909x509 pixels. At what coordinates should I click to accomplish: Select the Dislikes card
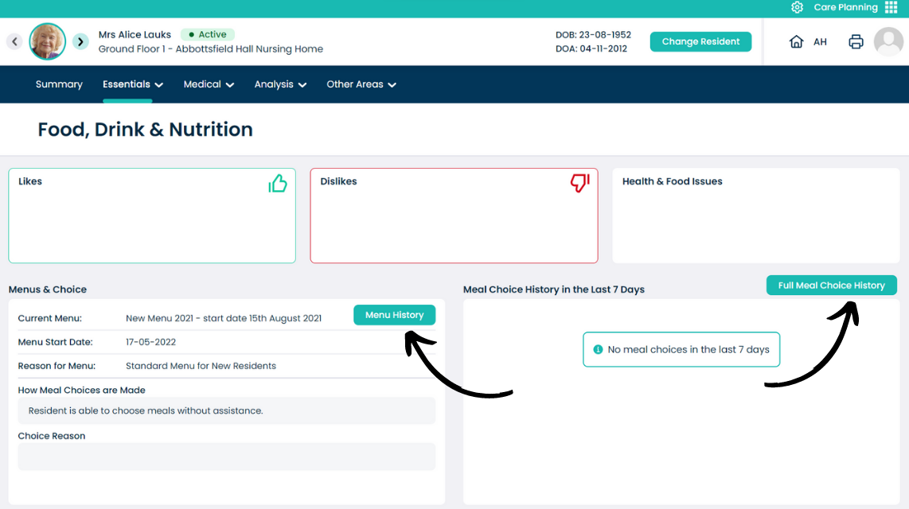click(x=454, y=216)
